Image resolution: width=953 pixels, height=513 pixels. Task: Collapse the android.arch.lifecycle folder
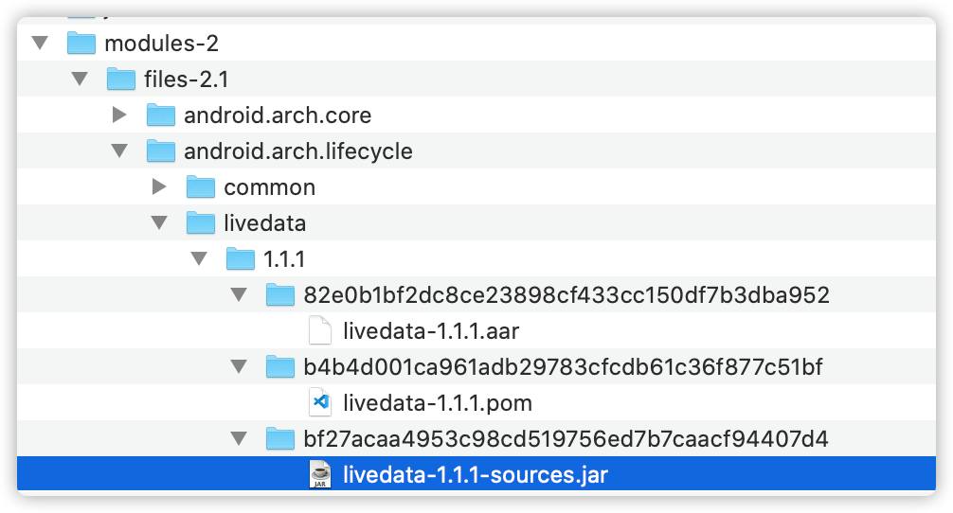pos(118,150)
